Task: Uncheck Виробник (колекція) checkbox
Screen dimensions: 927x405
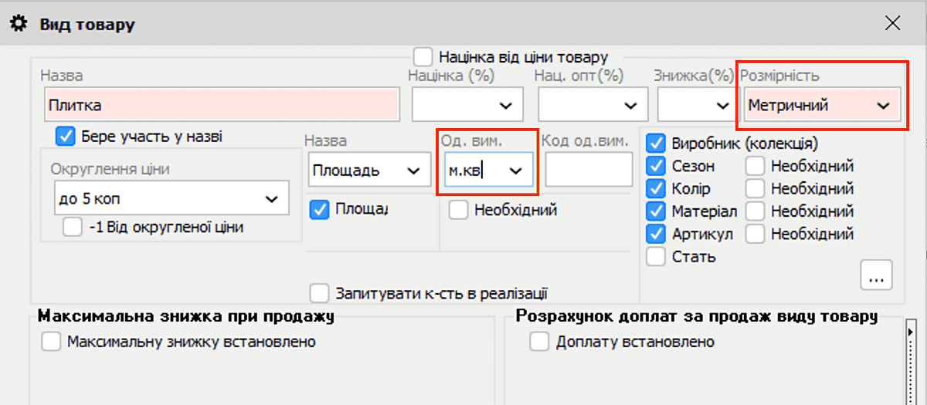Action: tap(656, 143)
